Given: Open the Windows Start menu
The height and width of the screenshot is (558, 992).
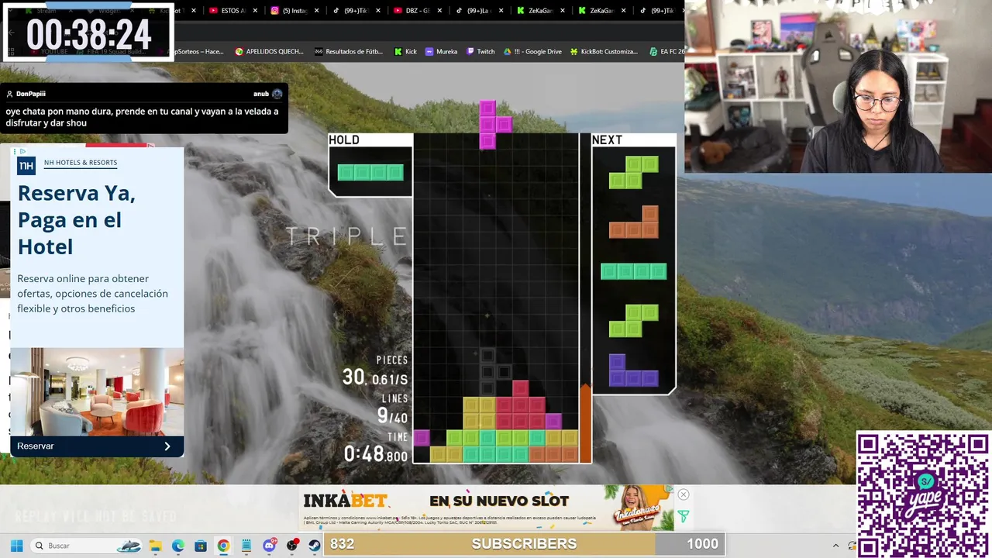Looking at the screenshot, I should point(16,546).
